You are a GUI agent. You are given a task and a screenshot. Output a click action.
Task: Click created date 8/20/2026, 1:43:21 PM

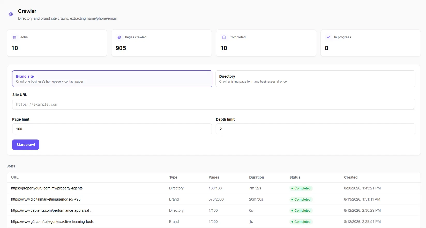point(362,188)
